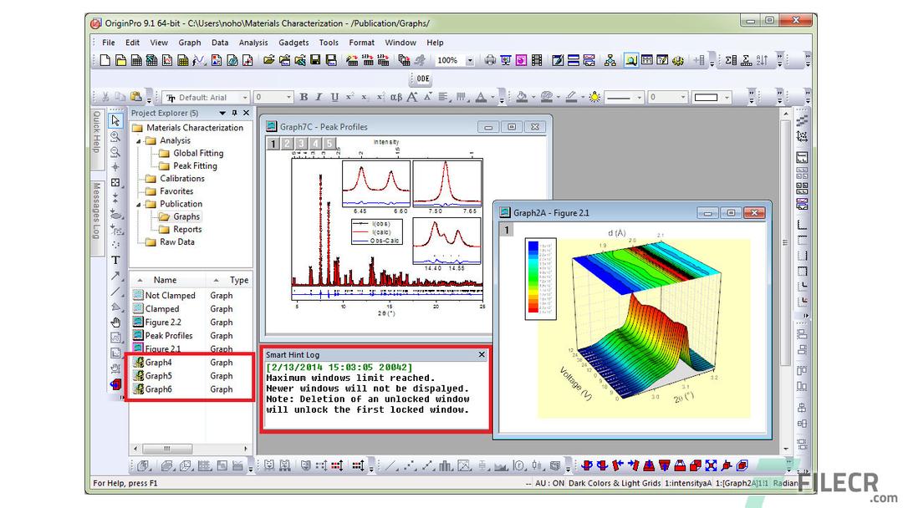Select the Zoom tool on the left toolbar
903x508 pixels.
115,137
